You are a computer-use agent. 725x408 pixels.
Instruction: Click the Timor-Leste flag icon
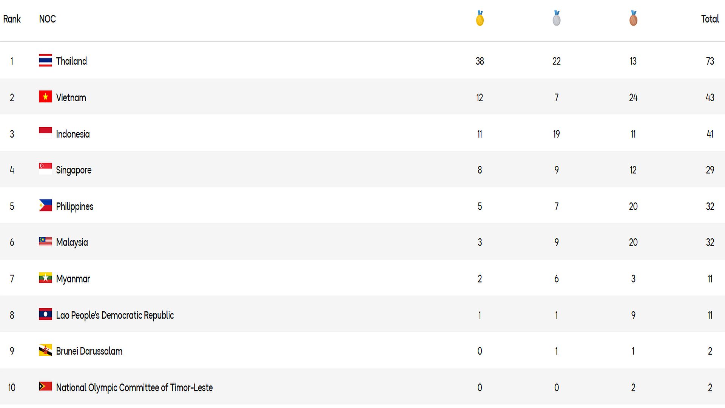point(45,386)
